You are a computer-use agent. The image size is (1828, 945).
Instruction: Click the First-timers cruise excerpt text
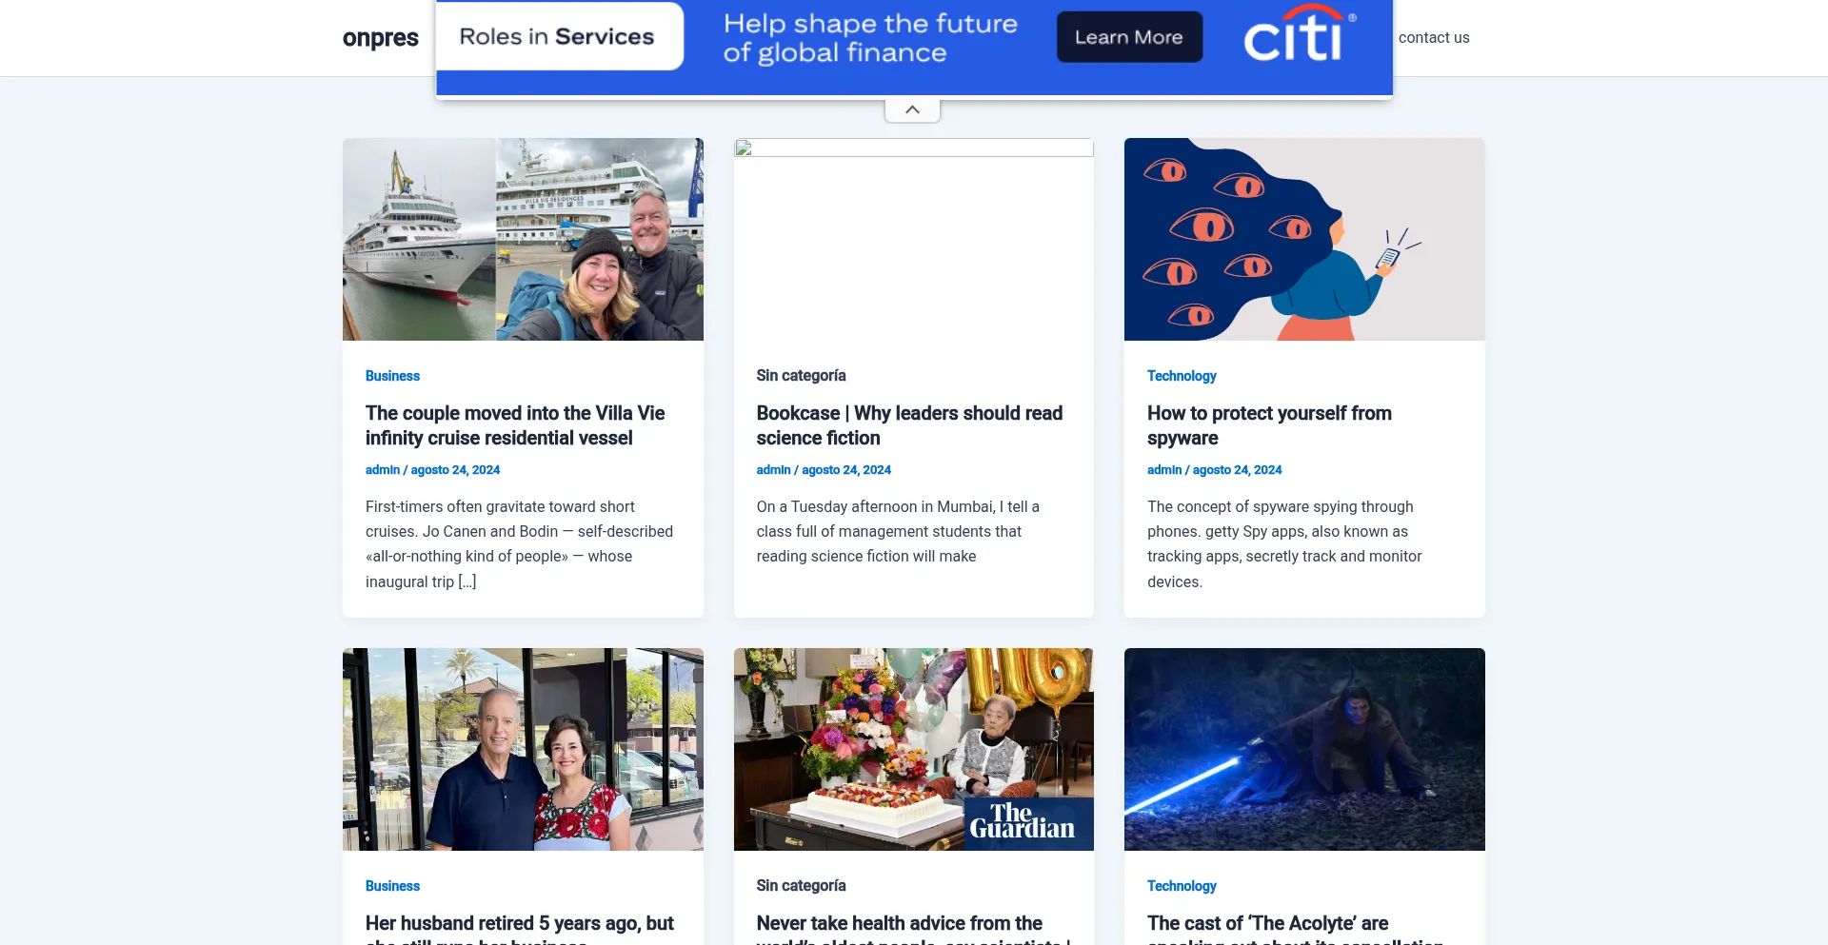(519, 544)
